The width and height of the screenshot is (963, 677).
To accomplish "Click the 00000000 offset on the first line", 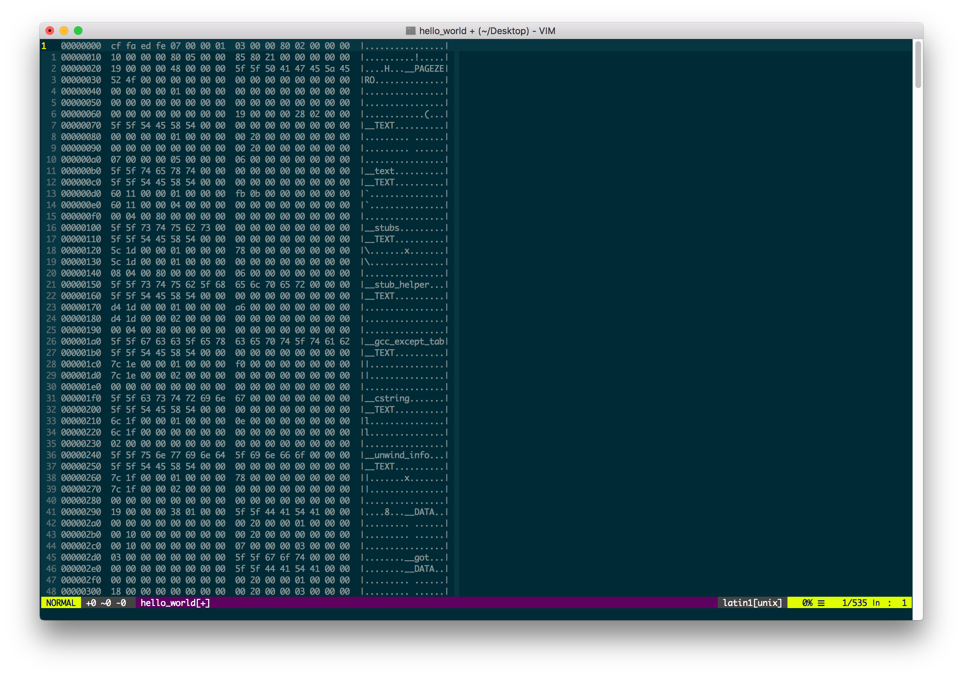I will pyautogui.click(x=81, y=46).
